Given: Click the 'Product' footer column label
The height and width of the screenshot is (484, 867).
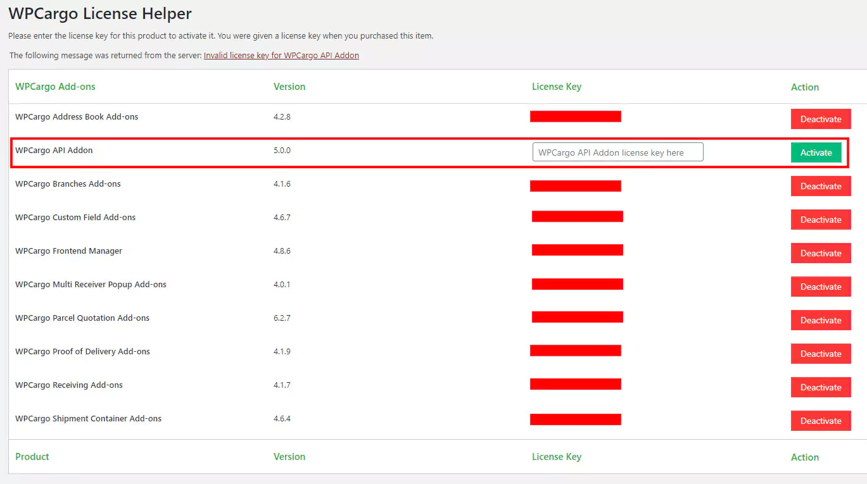Looking at the screenshot, I should 32,457.
